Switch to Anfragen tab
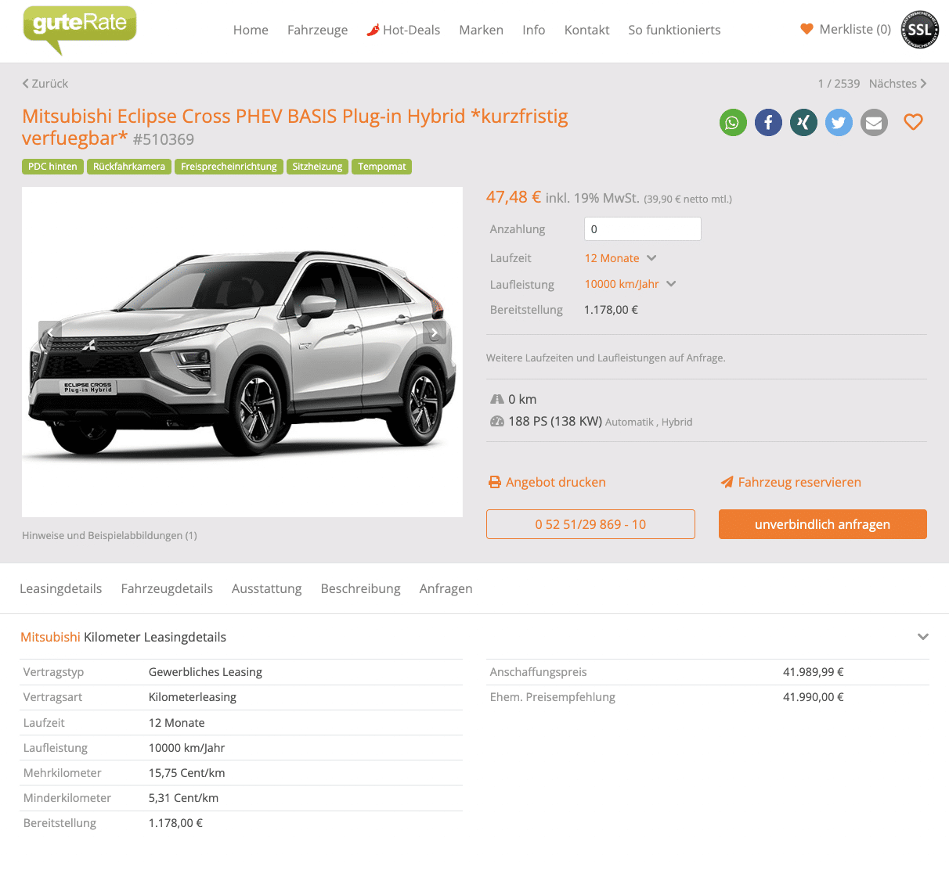The image size is (949, 870). (446, 588)
